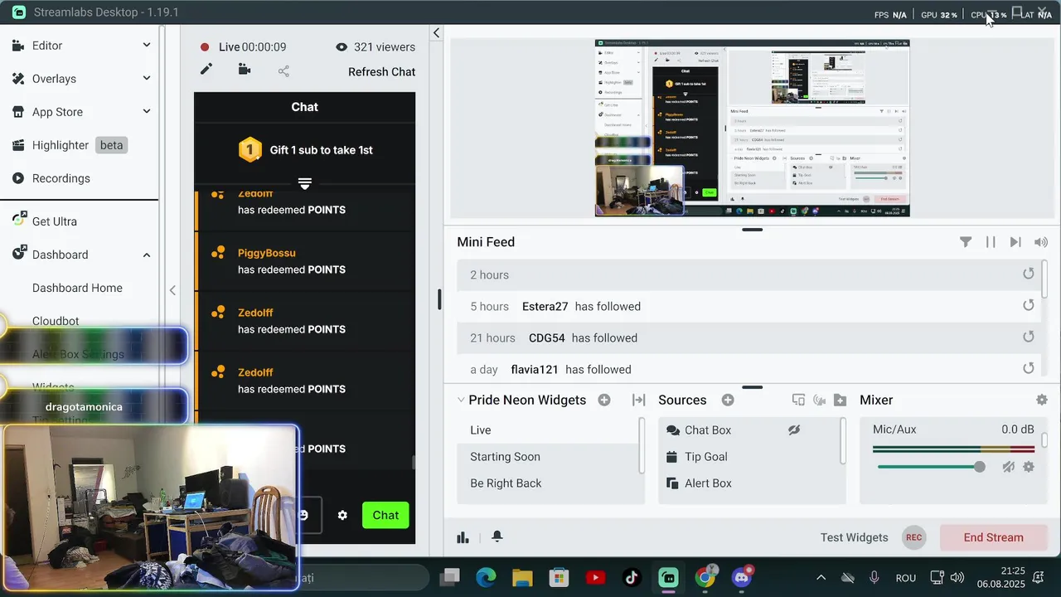Open scene transitions icon
The width and height of the screenshot is (1061, 597).
click(638, 400)
